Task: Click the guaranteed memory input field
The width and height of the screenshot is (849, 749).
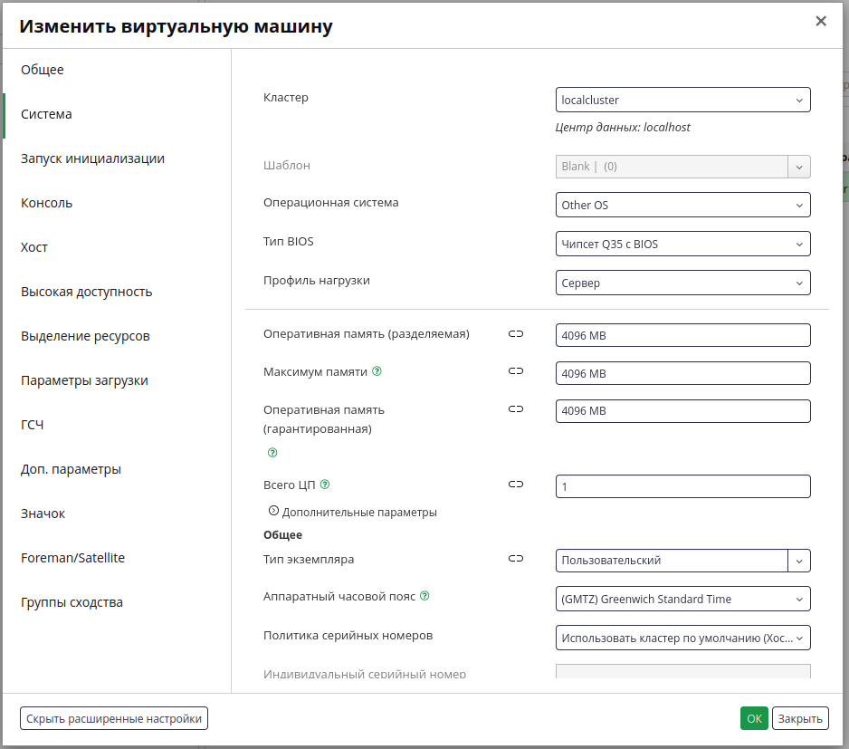Action: 682,411
